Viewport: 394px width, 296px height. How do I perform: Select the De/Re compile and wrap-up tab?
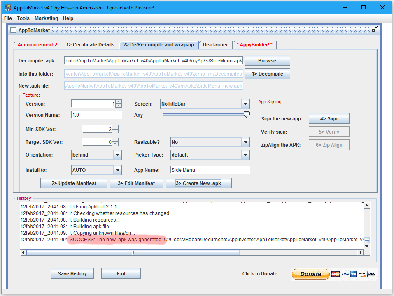pyautogui.click(x=159, y=45)
